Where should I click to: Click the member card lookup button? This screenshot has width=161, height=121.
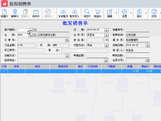coord(148,60)
